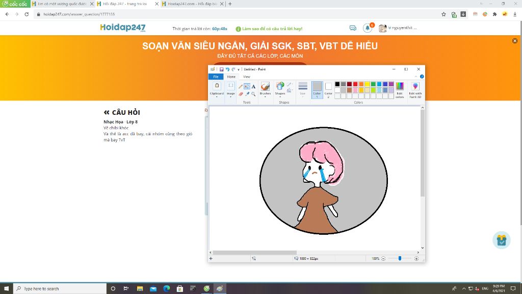Click Paint zoom out minus button
The width and height of the screenshot is (522, 294).
point(383,259)
